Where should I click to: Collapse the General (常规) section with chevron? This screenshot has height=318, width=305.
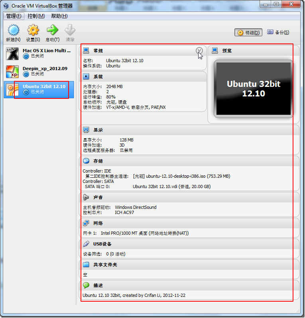(x=199, y=50)
